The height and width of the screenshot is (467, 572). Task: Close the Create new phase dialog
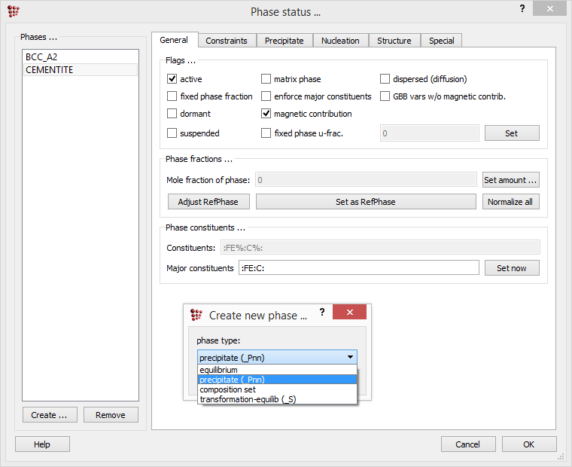pyautogui.click(x=349, y=312)
